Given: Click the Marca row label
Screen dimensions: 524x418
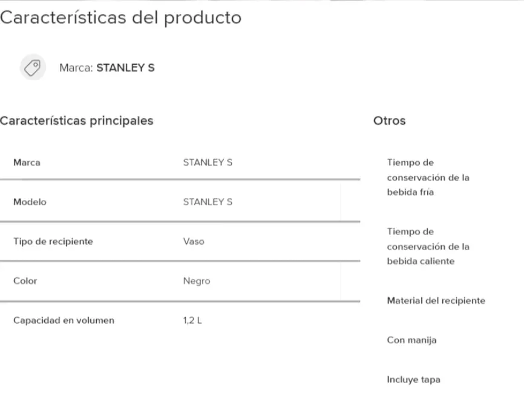Looking at the screenshot, I should click(x=27, y=162).
